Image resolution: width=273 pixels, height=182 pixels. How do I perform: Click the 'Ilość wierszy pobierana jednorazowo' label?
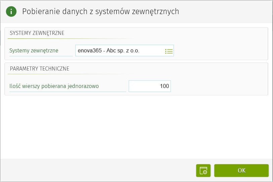pos(54,86)
